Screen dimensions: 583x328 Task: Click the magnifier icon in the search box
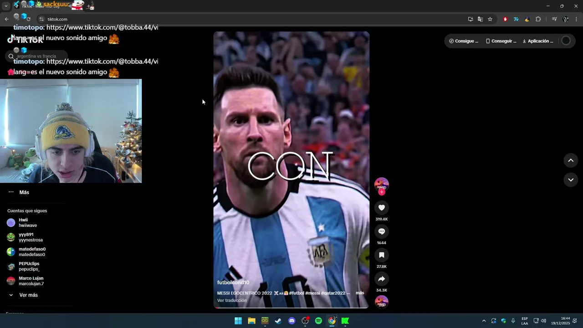pyautogui.click(x=11, y=56)
